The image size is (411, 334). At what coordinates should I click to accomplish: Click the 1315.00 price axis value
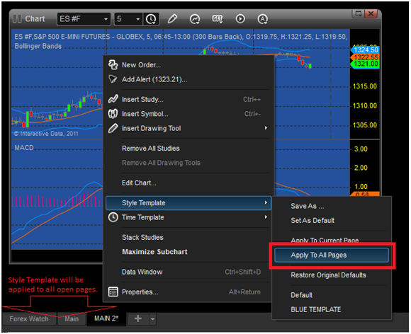pyautogui.click(x=365, y=86)
